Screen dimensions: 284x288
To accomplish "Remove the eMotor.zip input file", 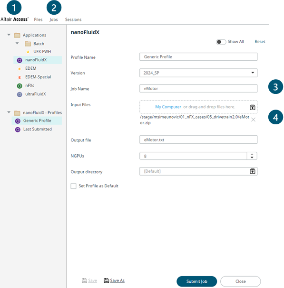I will (253, 120).
